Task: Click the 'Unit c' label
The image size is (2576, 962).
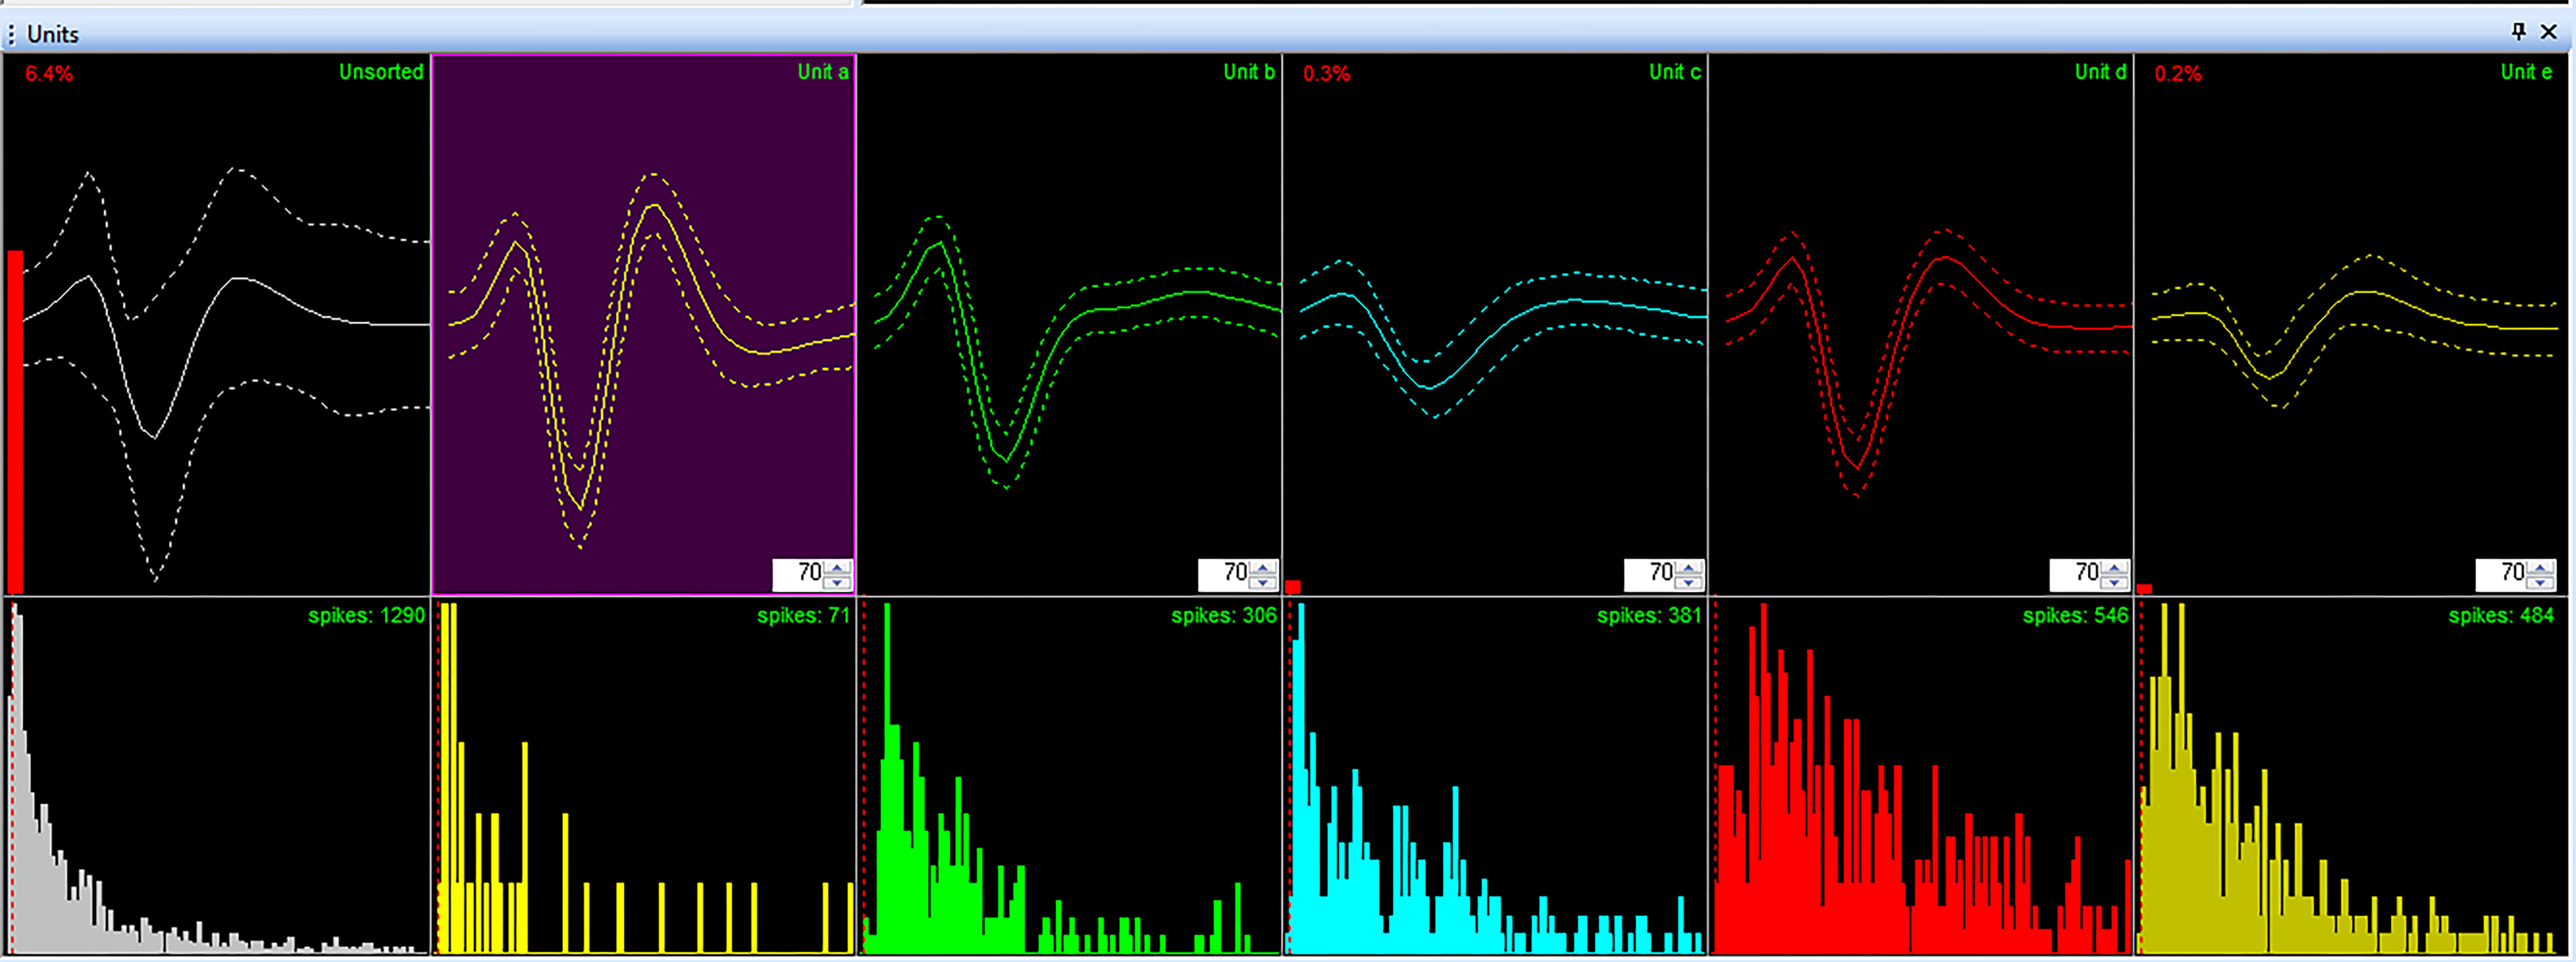Action: click(1675, 72)
